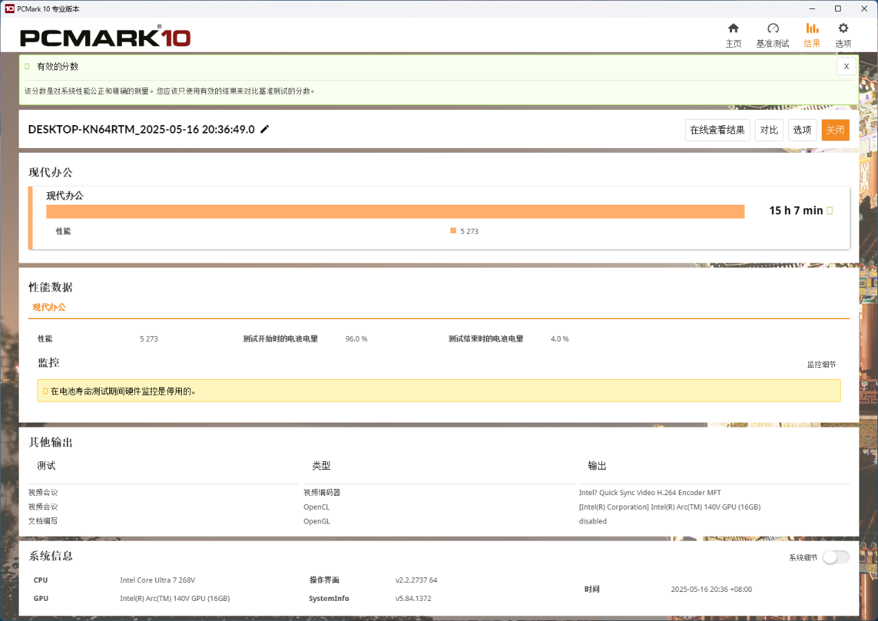The width and height of the screenshot is (878, 621).
Task: Click the PCMark 10 title bar app icon
Action: (9, 8)
